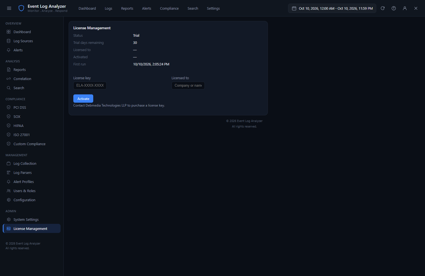The width and height of the screenshot is (425, 276).
Task: Open Search in top navigation
Action: pos(193,8)
